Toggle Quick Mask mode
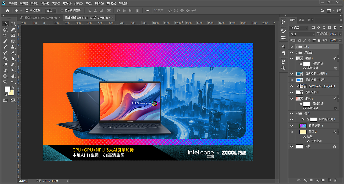Image resolution: width=344 pixels, height=184 pixels. pos(5,100)
